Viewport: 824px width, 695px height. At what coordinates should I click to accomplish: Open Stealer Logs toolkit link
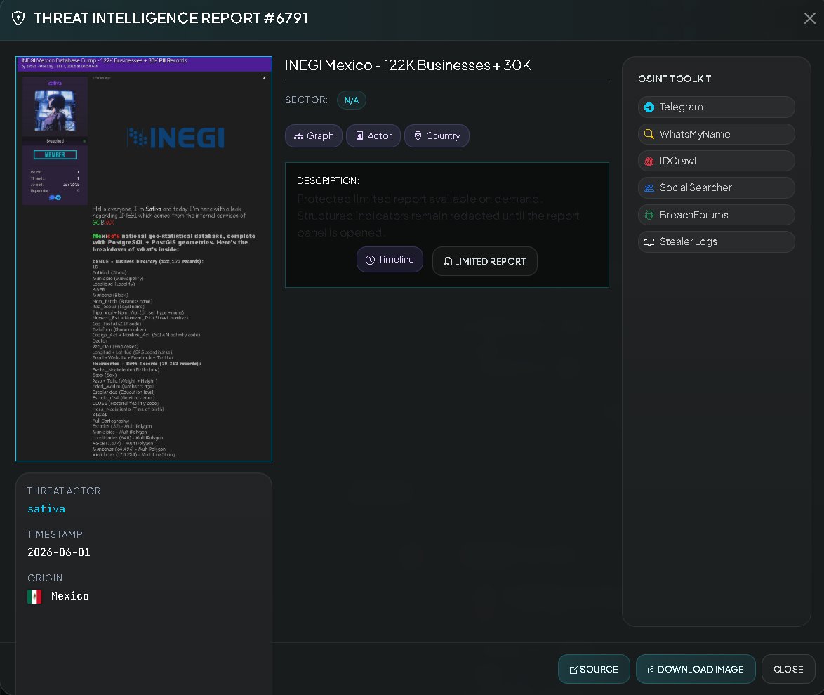[x=717, y=241]
